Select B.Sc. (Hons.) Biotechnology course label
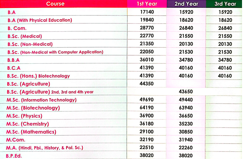 (39, 76)
